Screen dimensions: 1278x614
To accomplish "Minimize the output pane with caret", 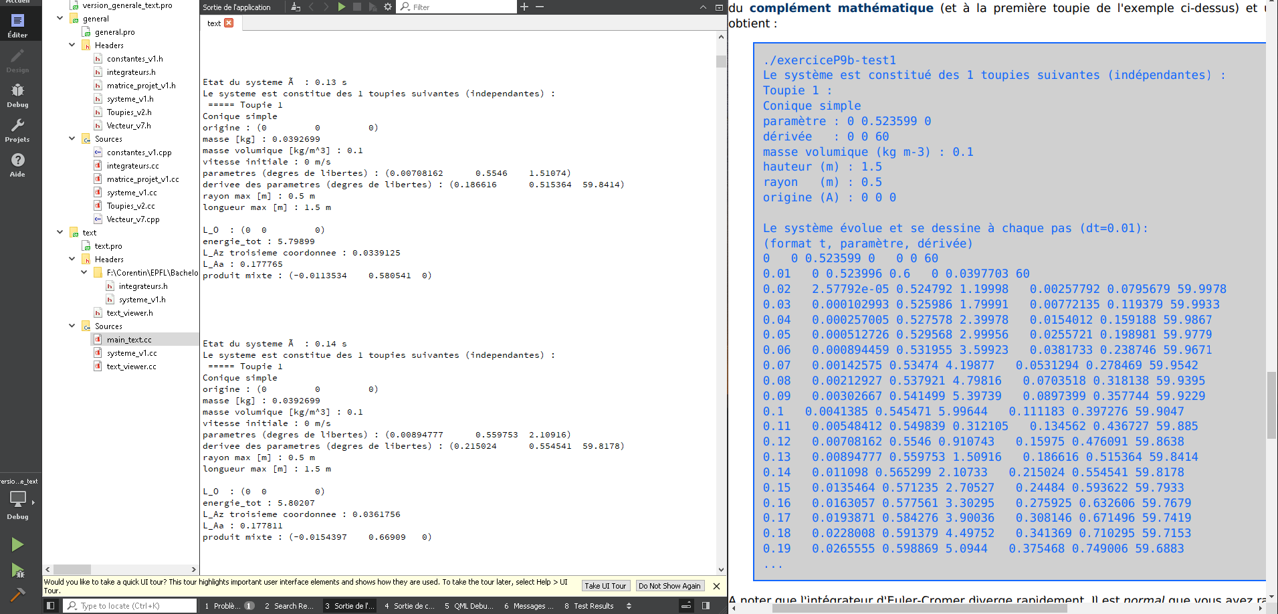I will pos(703,7).
